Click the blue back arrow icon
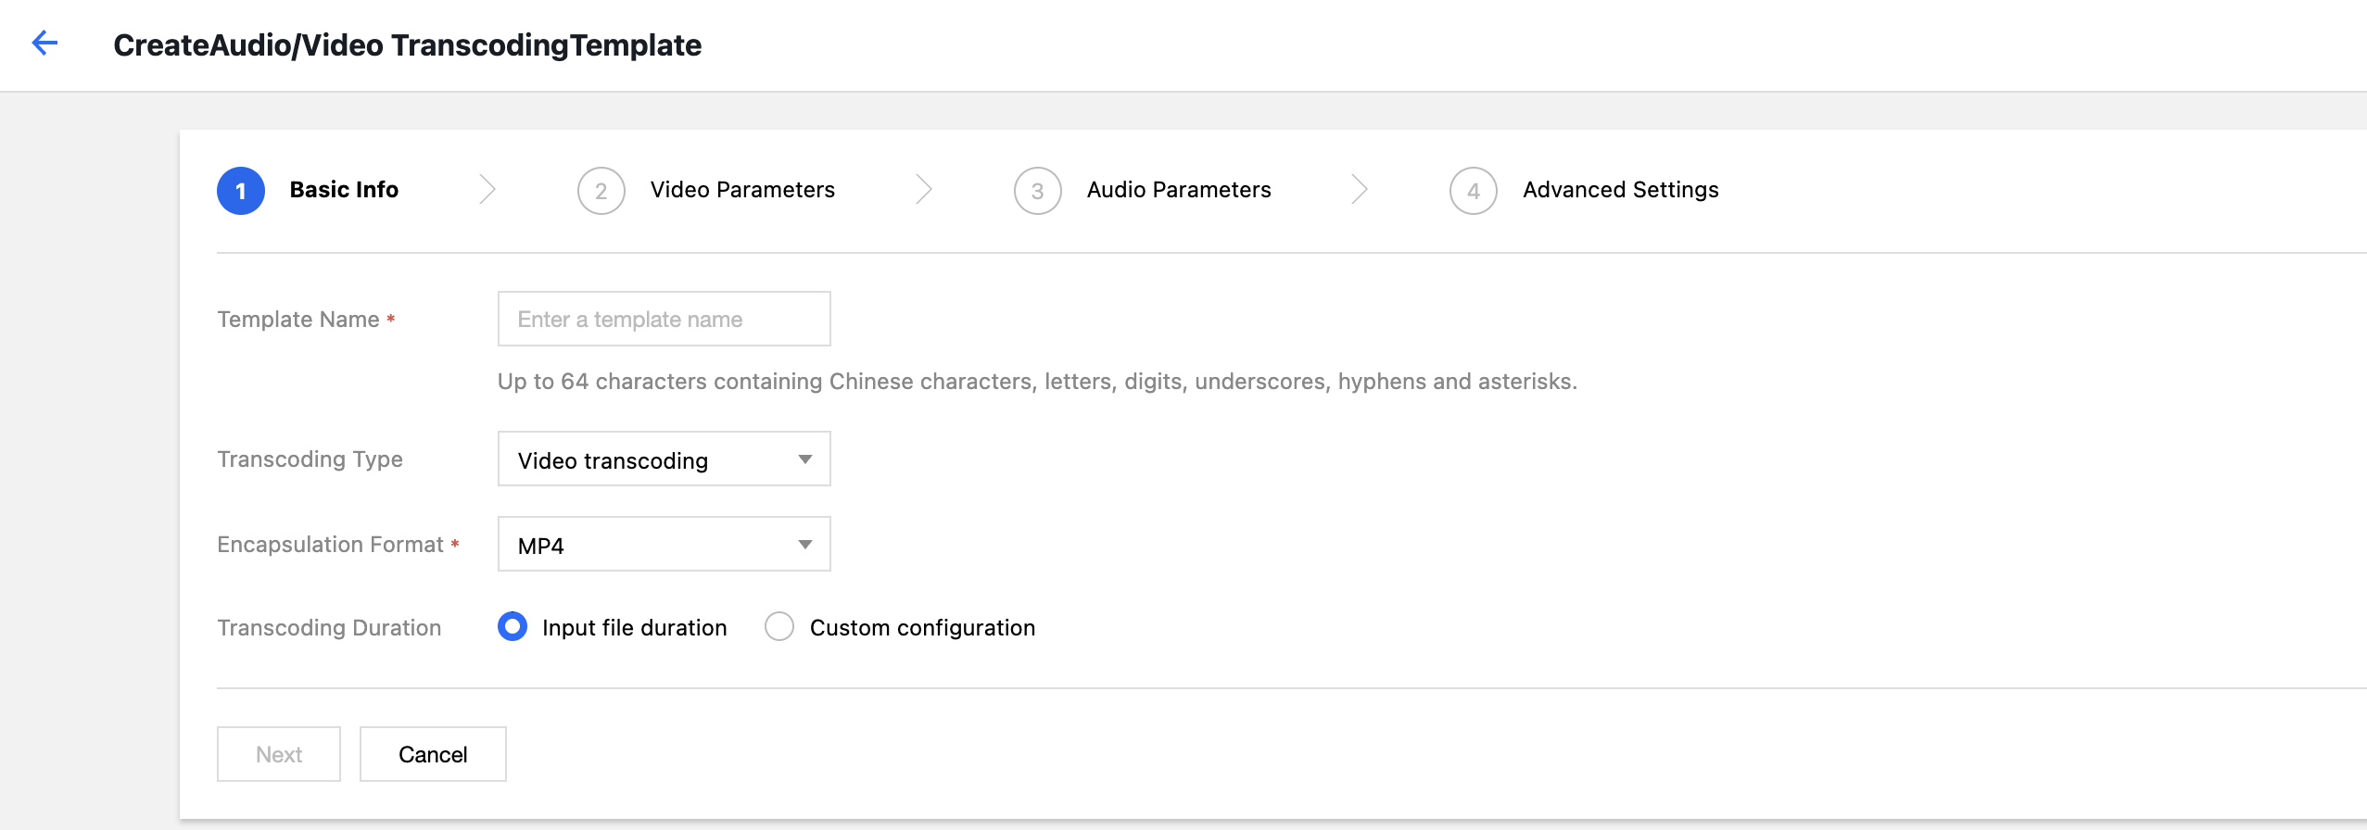 44,43
